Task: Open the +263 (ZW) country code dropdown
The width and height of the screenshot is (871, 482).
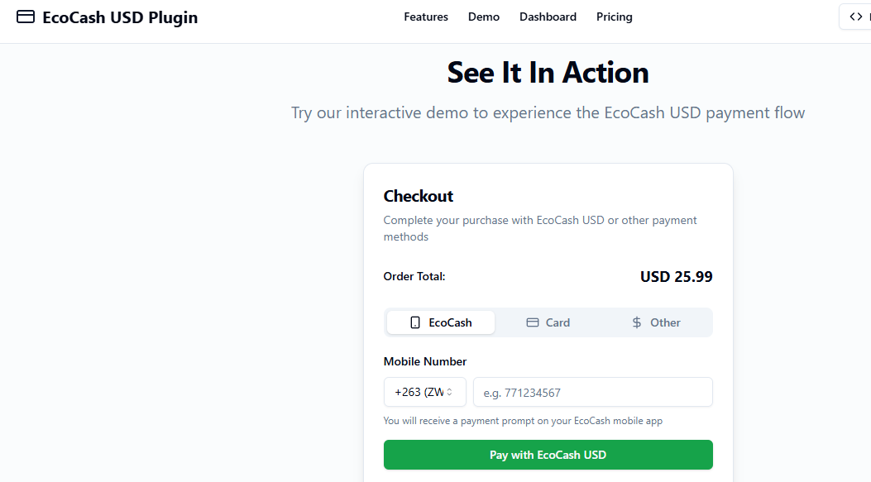Action: coord(425,392)
